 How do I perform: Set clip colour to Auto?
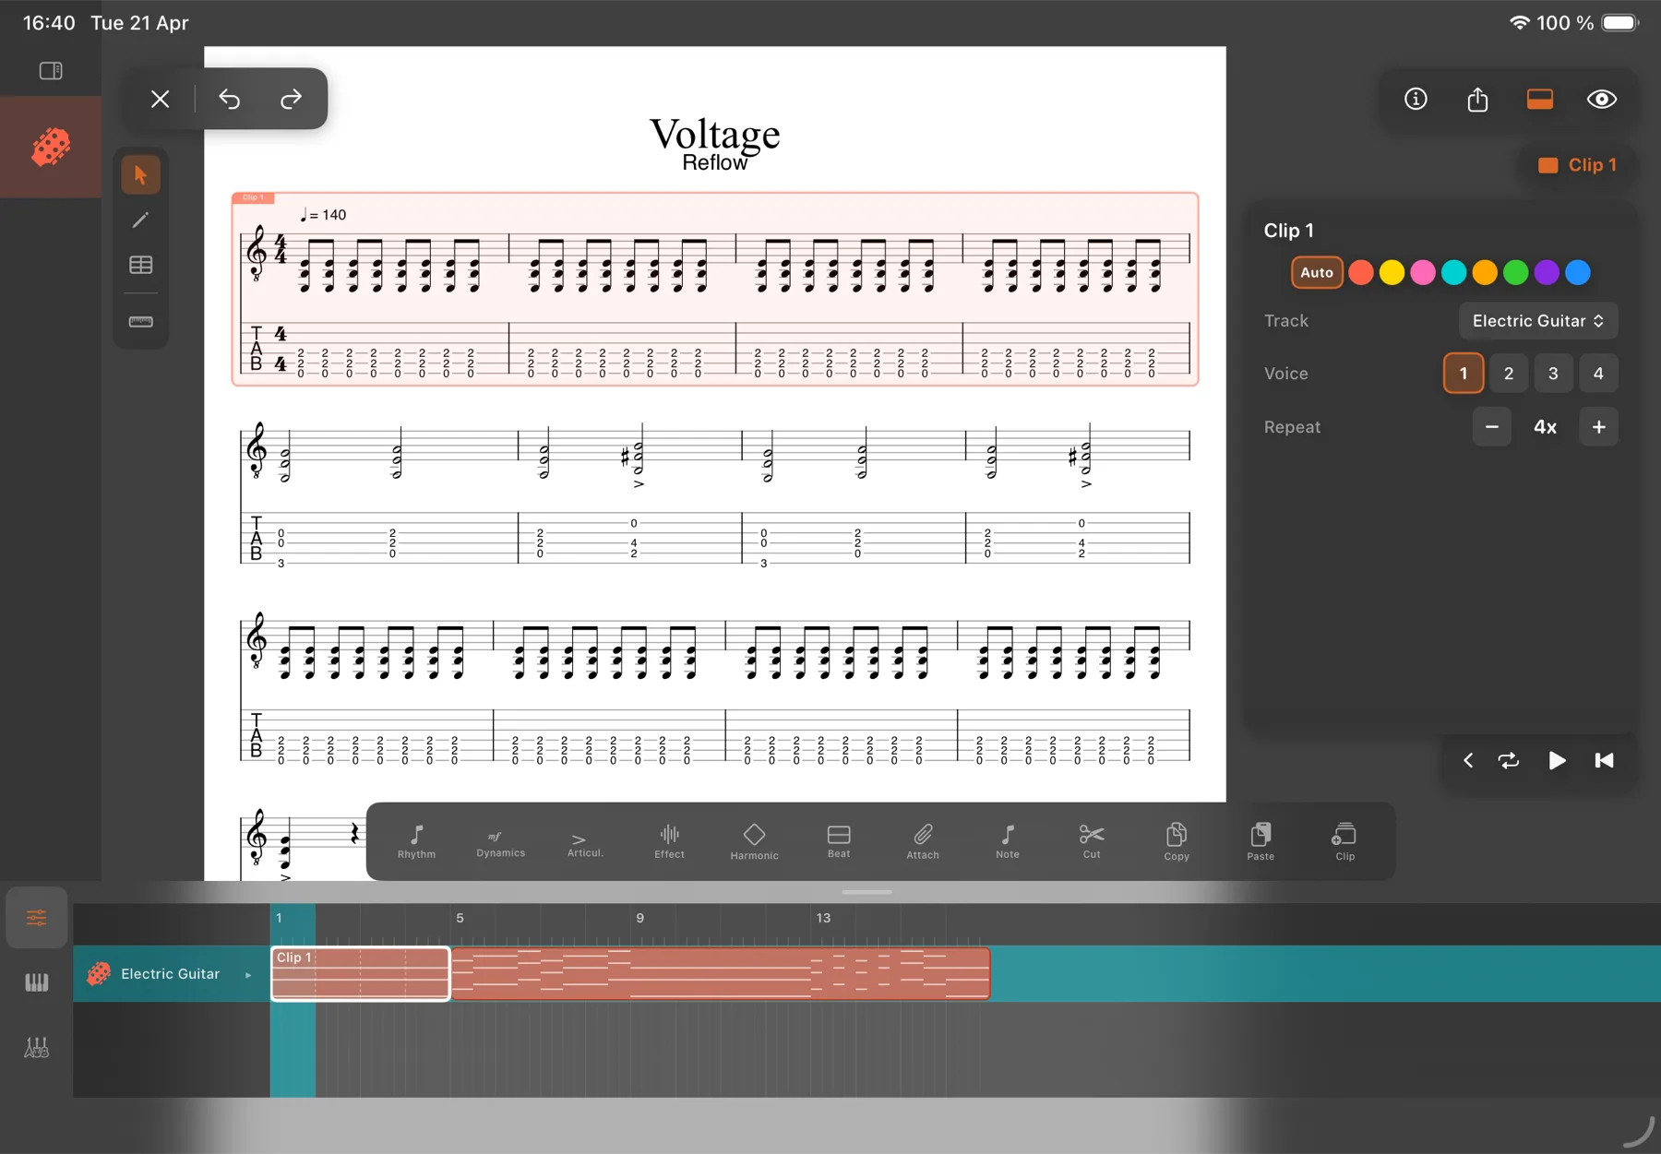[x=1317, y=272]
